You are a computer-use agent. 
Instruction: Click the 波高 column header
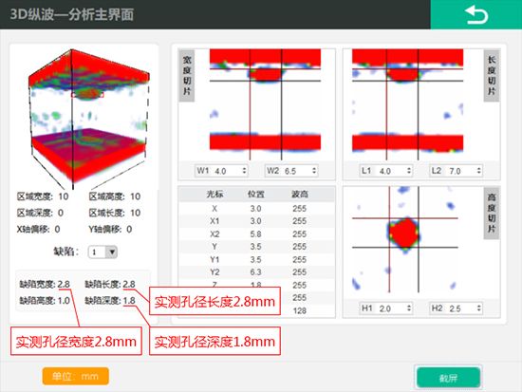pos(300,195)
